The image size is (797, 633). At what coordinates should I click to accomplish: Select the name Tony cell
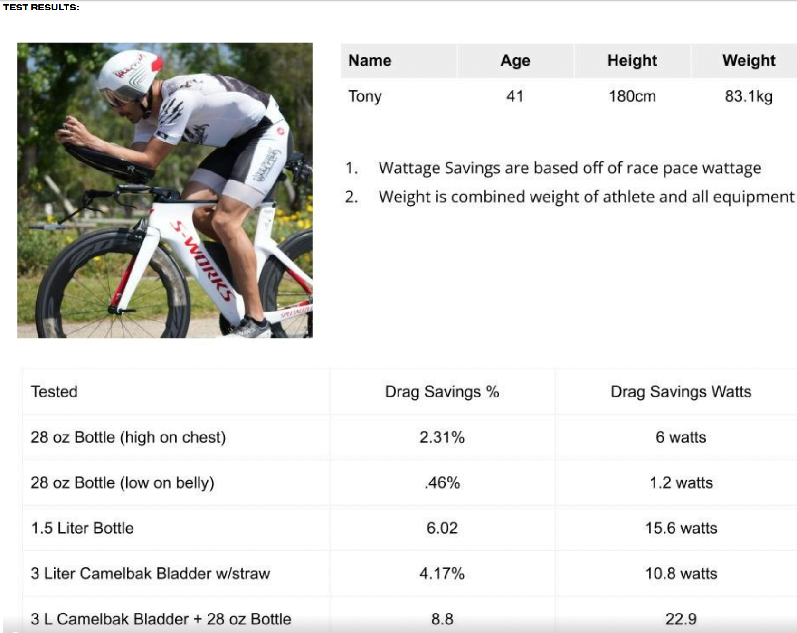[x=365, y=96]
